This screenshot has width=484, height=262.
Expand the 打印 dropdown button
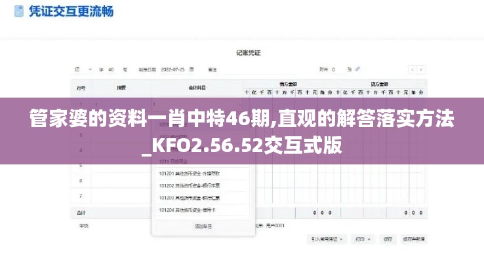tap(362, 239)
